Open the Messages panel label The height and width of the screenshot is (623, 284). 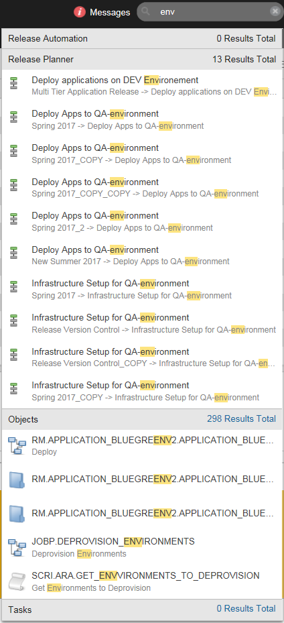[110, 12]
